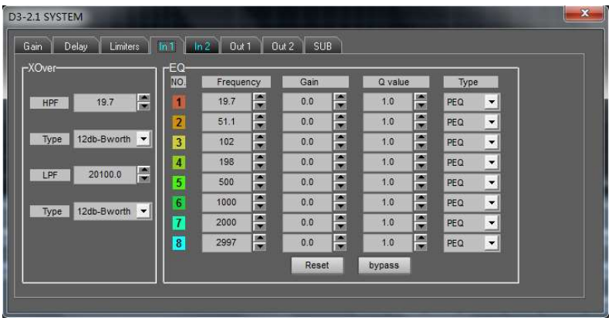612x321 pixels.
Task: Increase band 7 Q value with up arrow
Action: click(x=420, y=220)
